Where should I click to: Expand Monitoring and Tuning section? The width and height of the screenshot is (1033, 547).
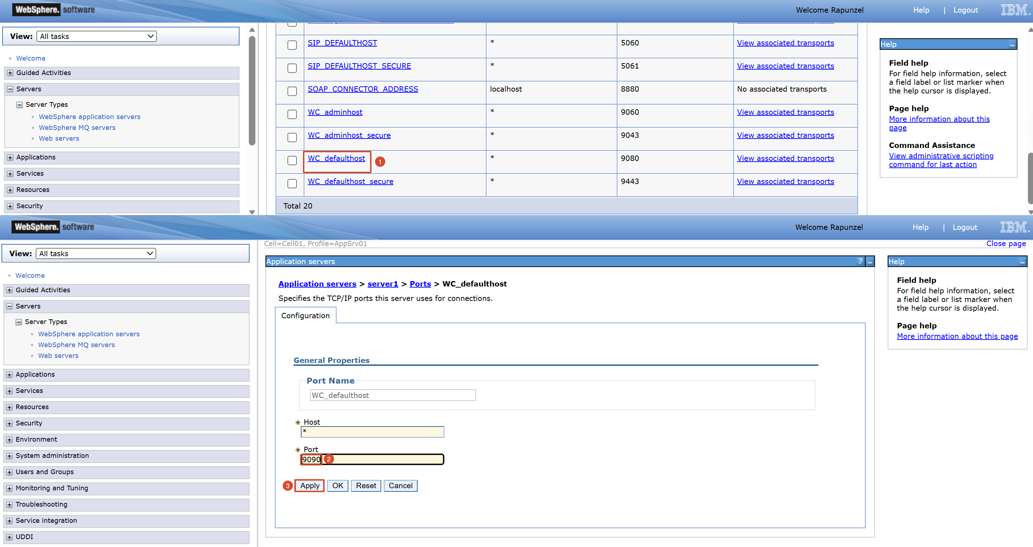(9, 489)
